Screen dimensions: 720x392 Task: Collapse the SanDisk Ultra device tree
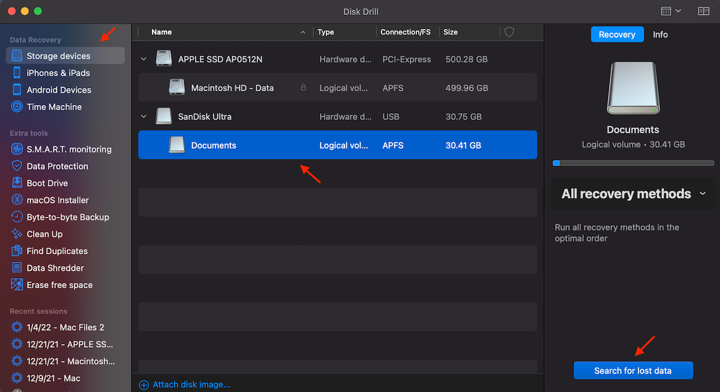click(x=143, y=116)
